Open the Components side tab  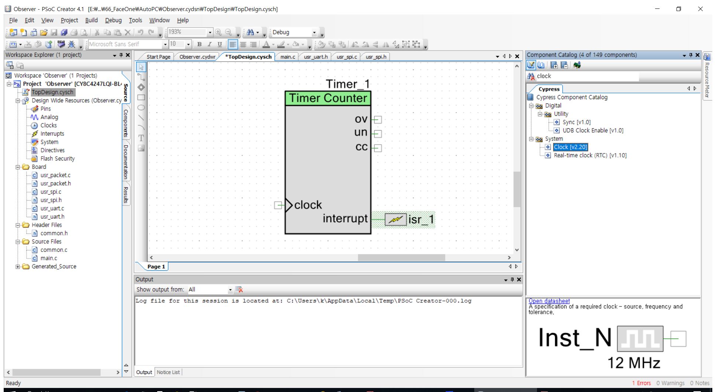click(x=125, y=123)
